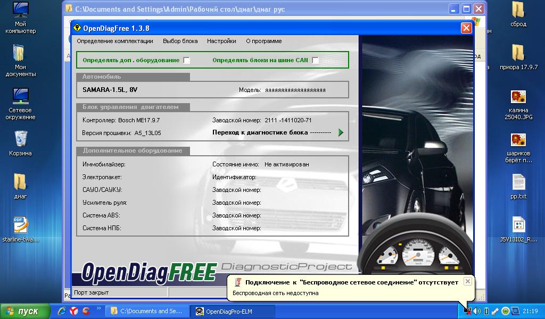The width and height of the screenshot is (545, 319).
Task: Select the pp.txt text file icon
Action: (x=518, y=186)
